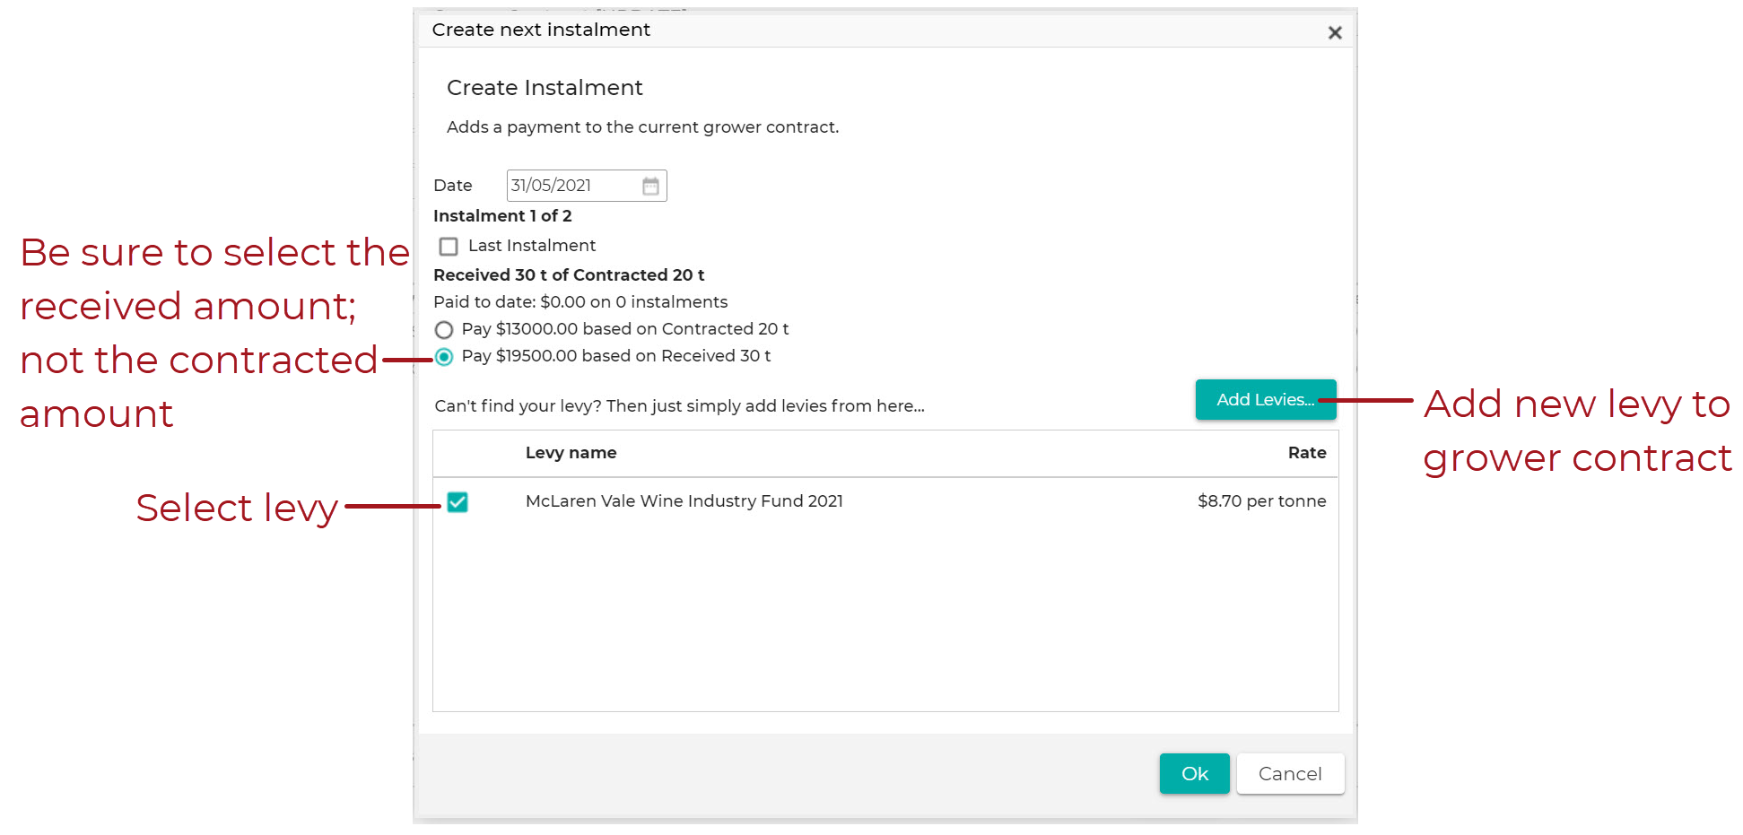Select McLaren Vale Wine Industry Fund 2021 row text
Screen dimensions: 1743x835
point(684,501)
